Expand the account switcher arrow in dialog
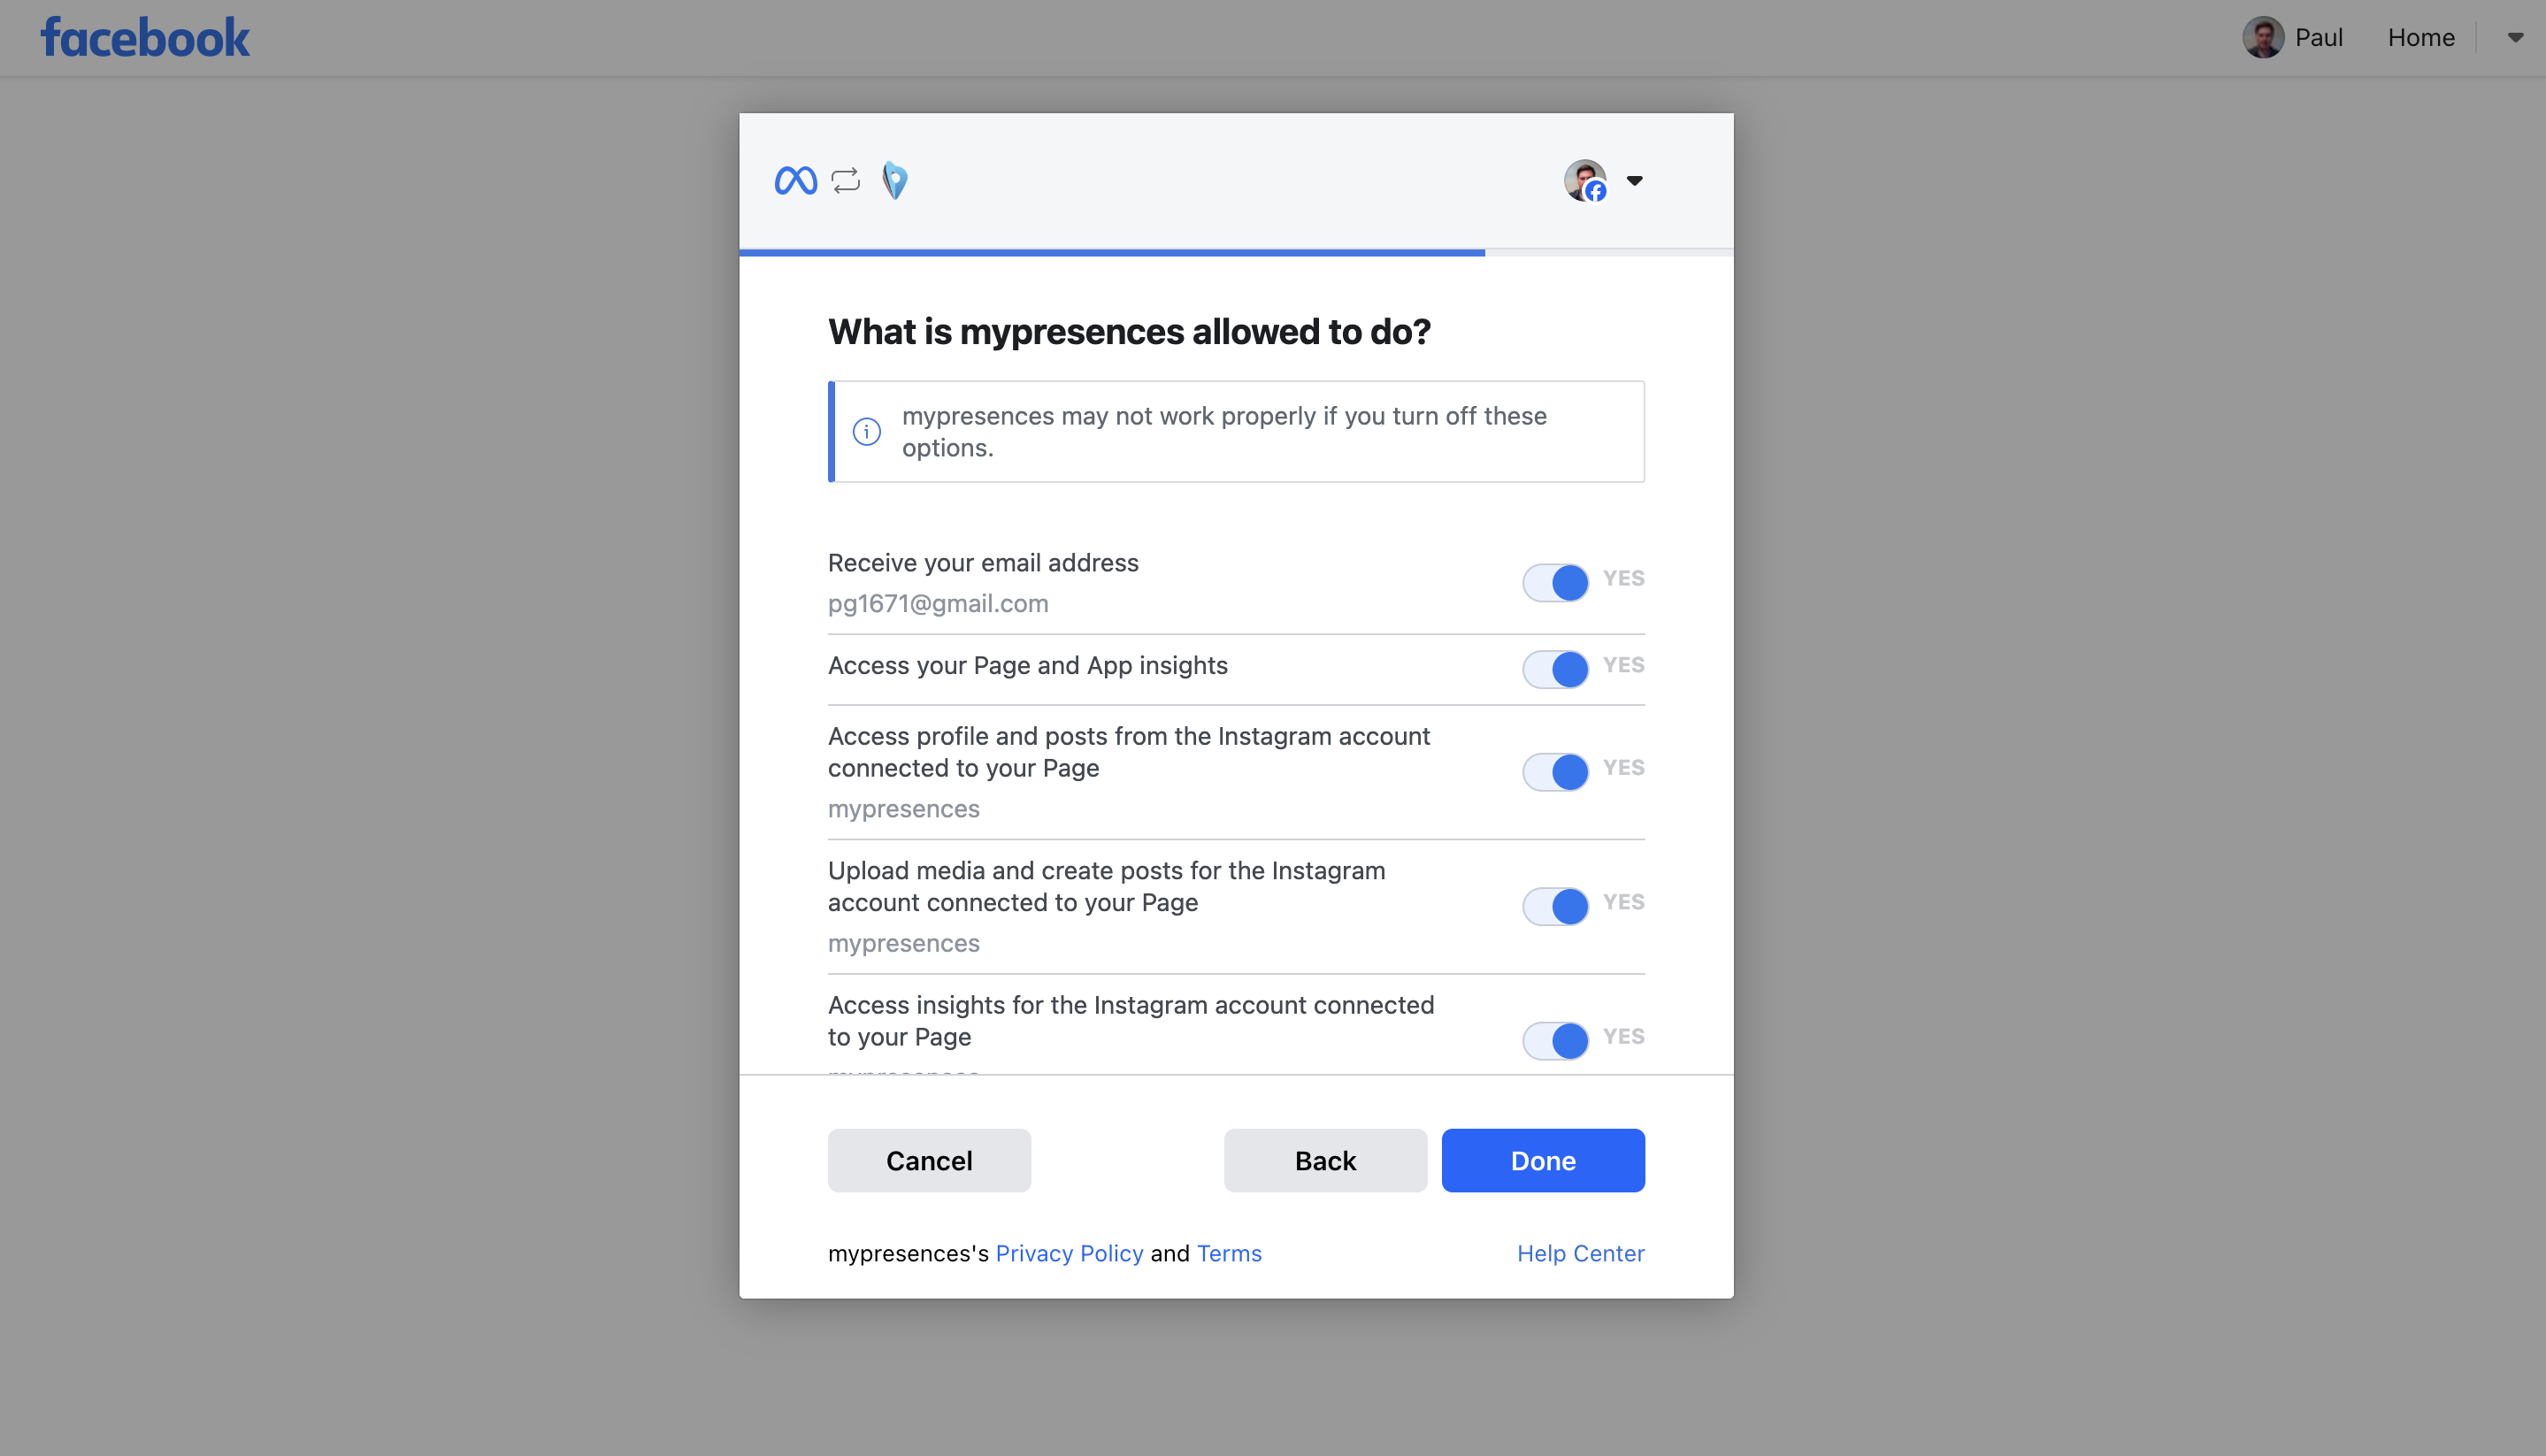2546x1456 pixels. coord(1635,181)
